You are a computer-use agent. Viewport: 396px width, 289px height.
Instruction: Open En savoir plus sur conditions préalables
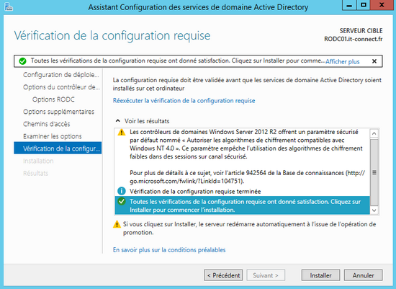(169, 250)
